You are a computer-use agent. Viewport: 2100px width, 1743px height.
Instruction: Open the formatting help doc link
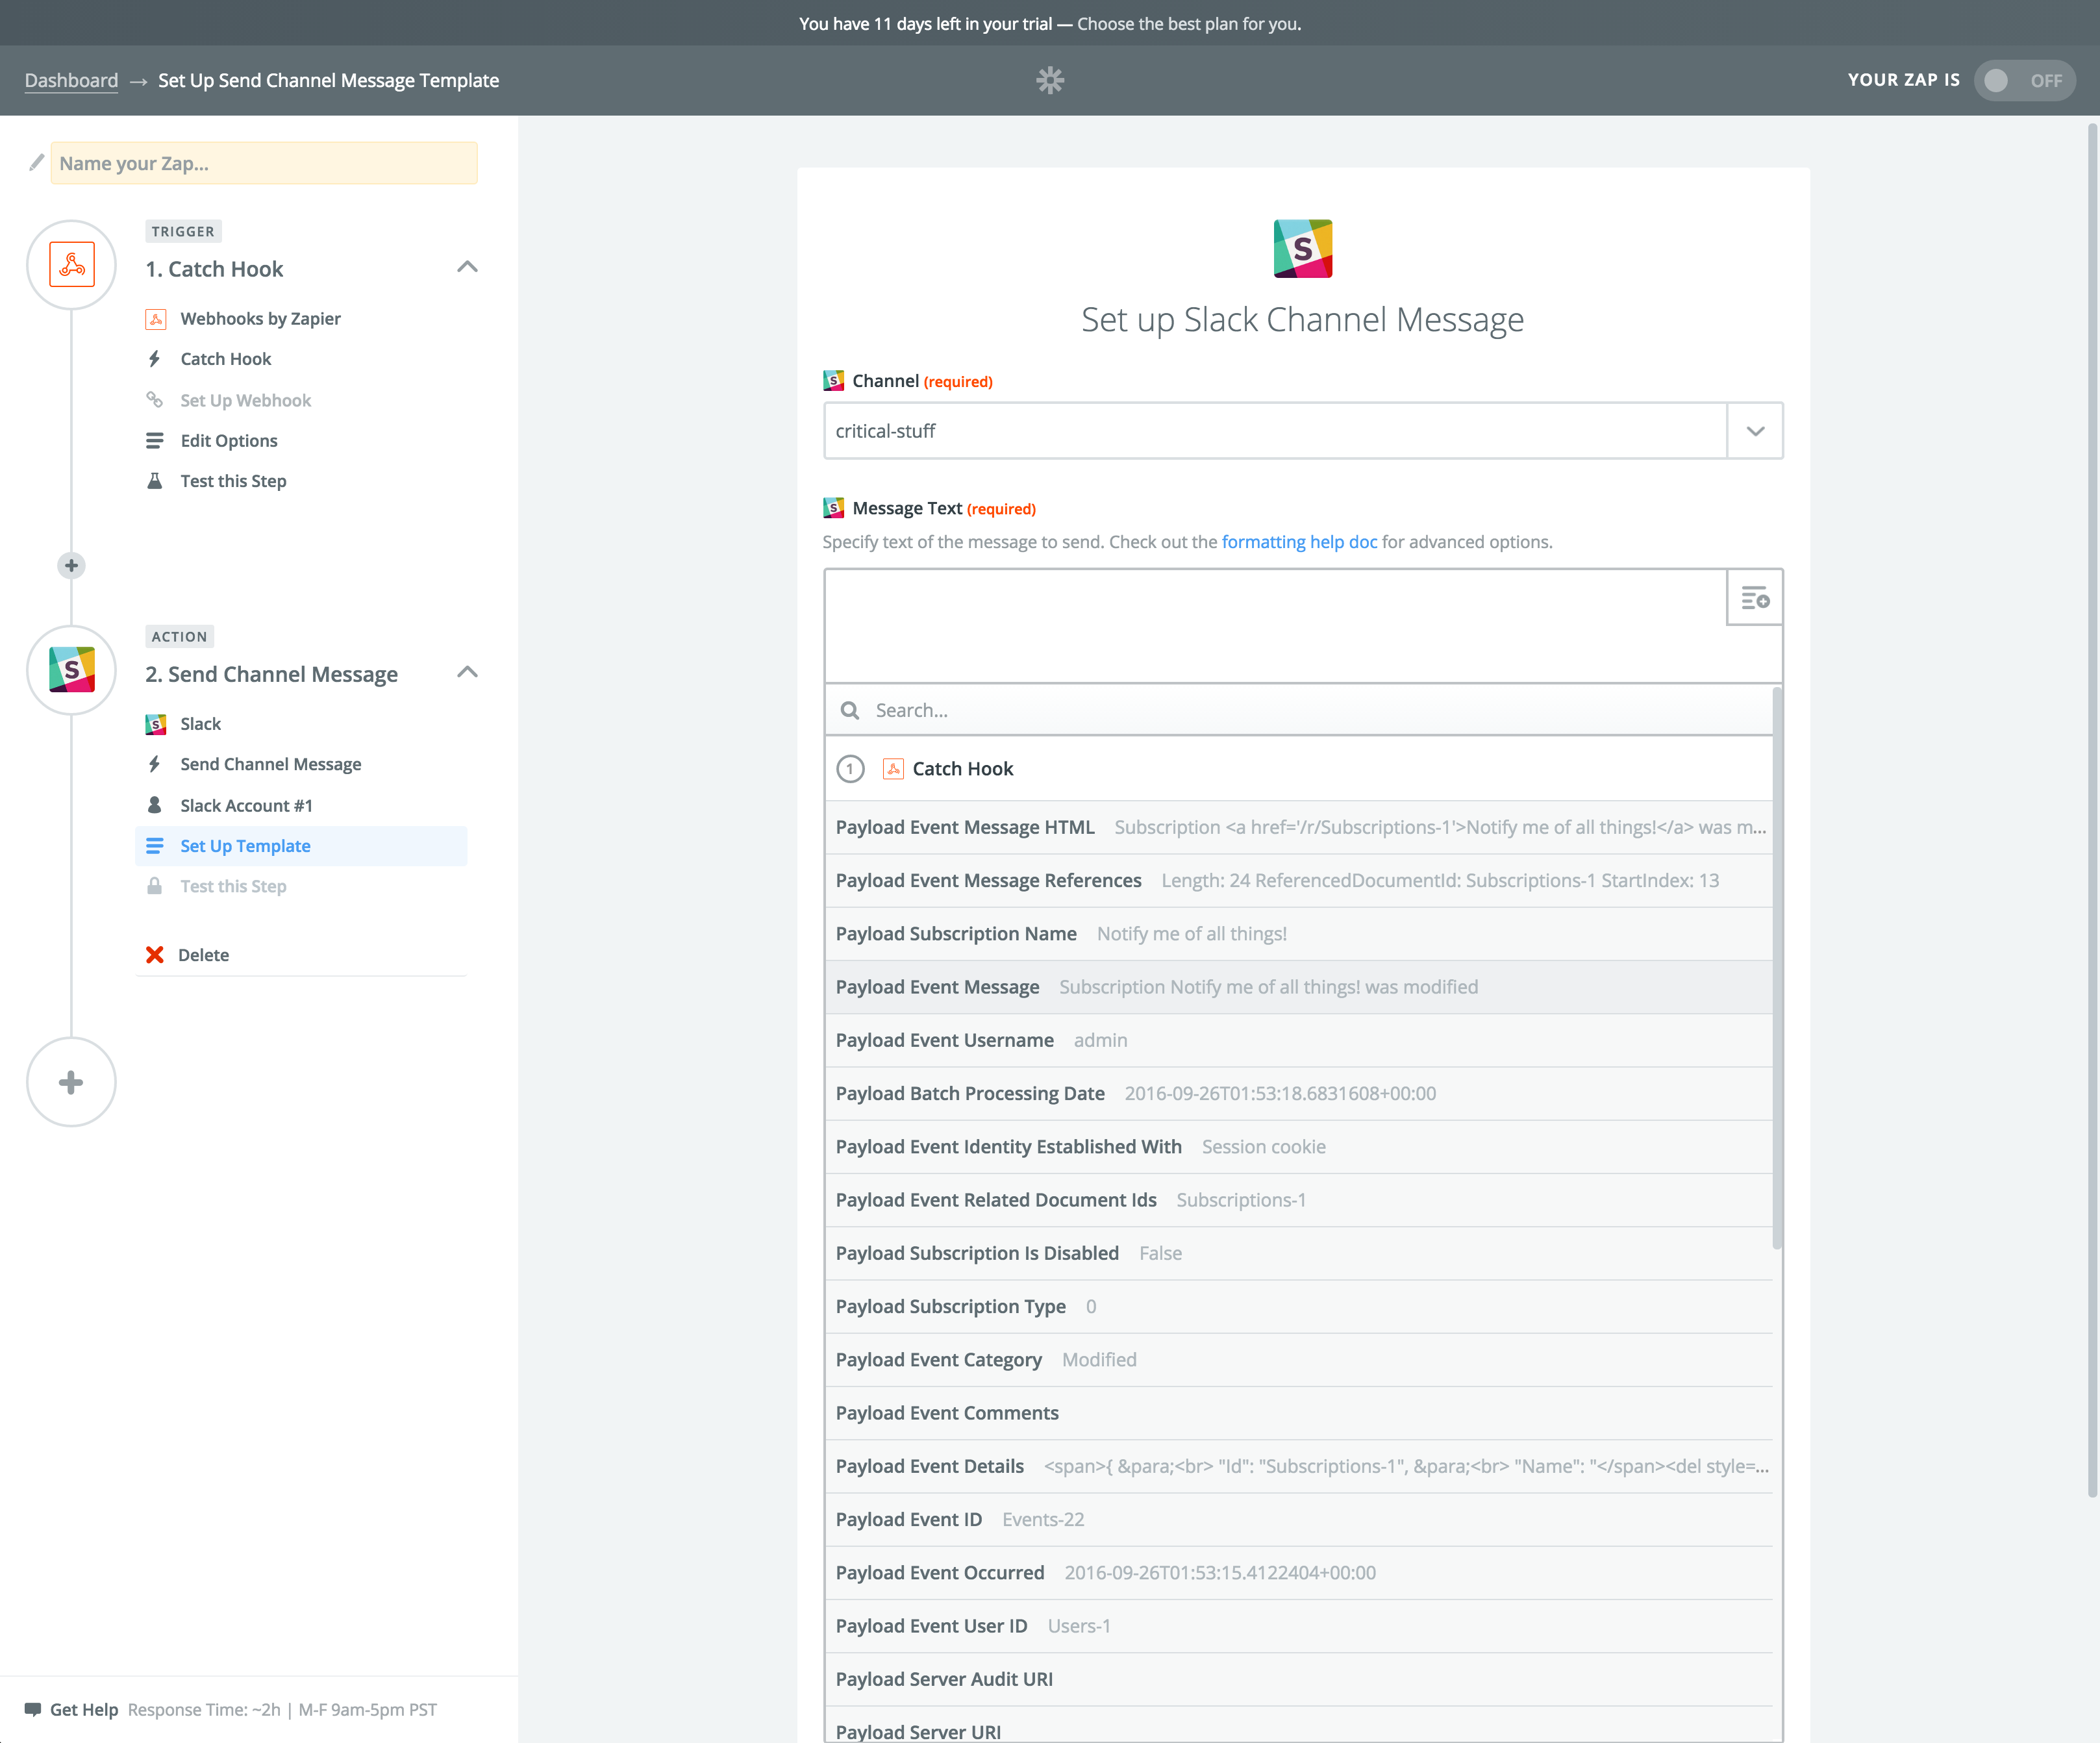point(1299,541)
